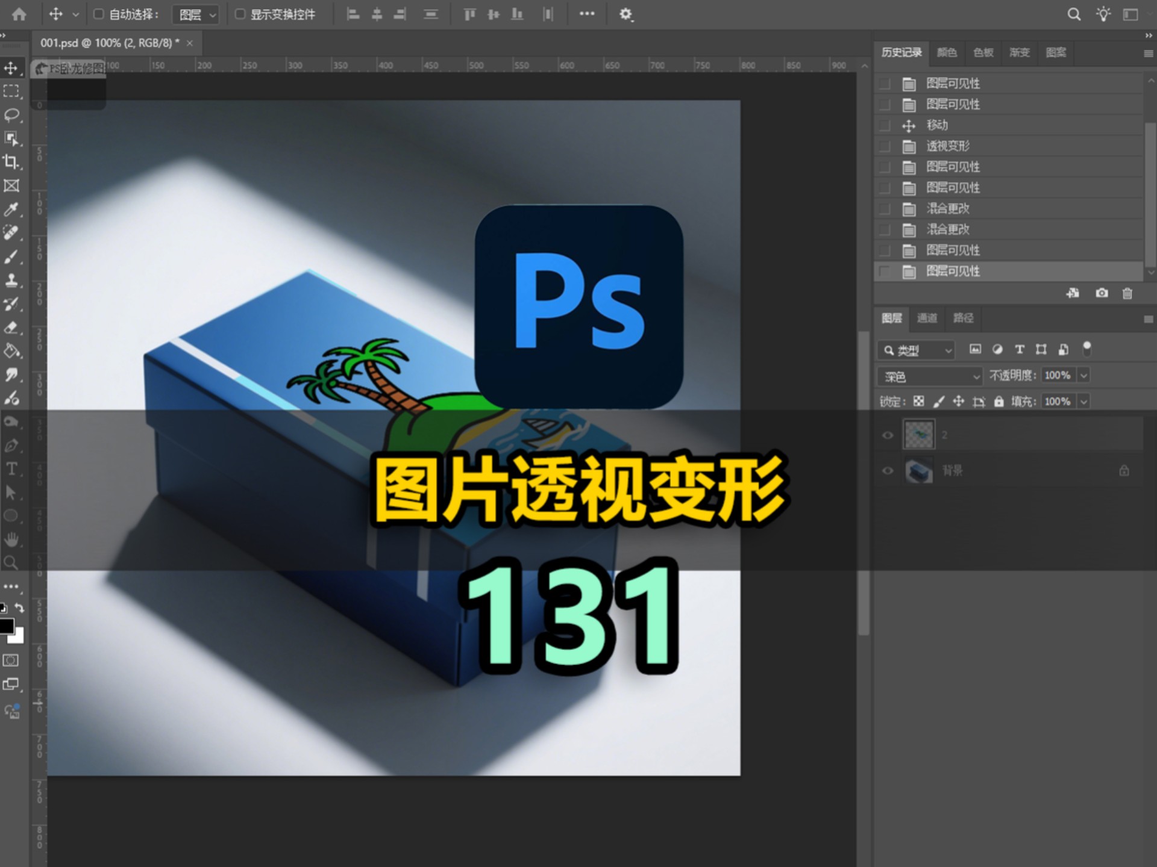This screenshot has height=867, width=1157.
Task: Select the Eraser tool
Action: coord(11,328)
